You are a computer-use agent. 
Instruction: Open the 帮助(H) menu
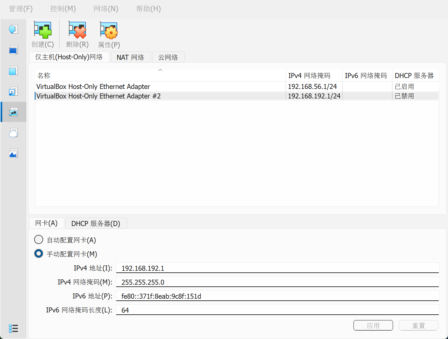point(148,9)
